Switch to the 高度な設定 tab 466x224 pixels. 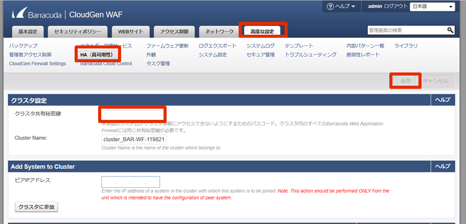click(262, 32)
